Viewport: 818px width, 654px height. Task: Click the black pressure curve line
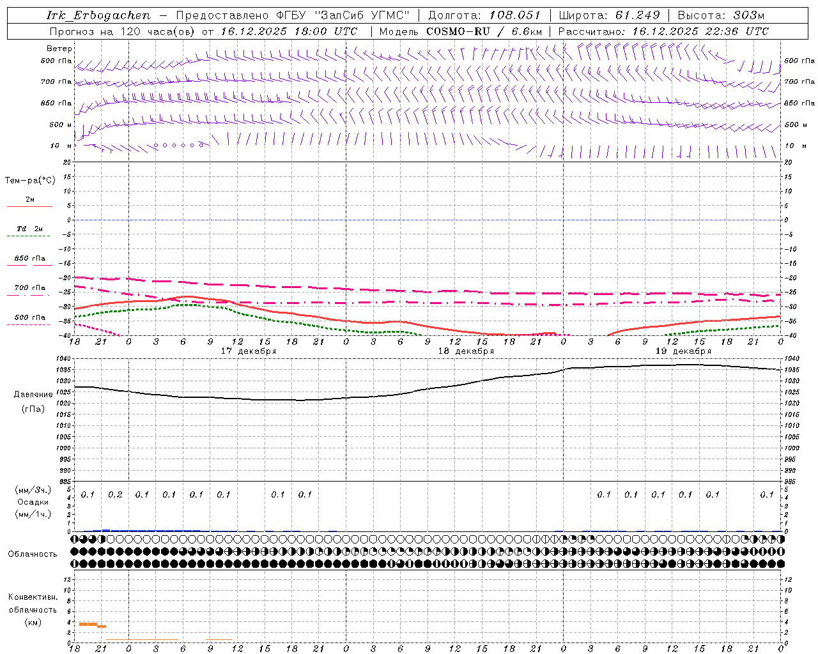[428, 388]
